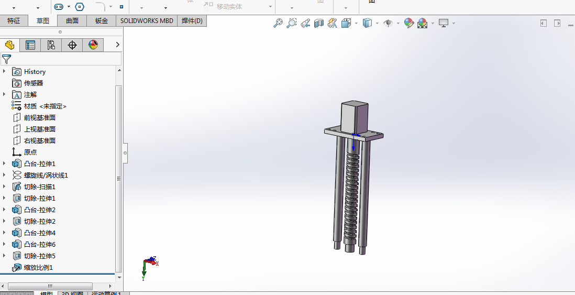Screen dimensions: 575x295
Task: Select 切除-拉伸1 feature
Action: click(x=40, y=198)
